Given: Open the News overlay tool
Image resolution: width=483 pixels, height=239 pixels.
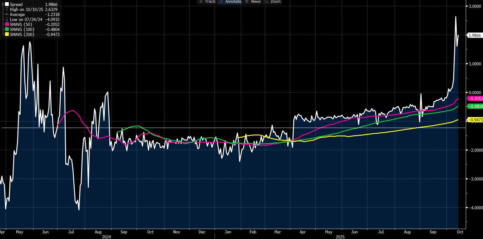Looking at the screenshot, I should 253,2.
